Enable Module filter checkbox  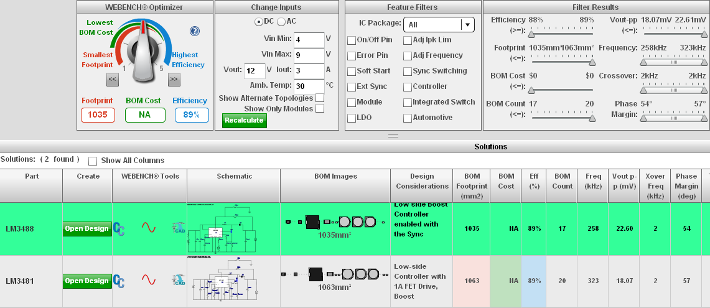(x=352, y=103)
